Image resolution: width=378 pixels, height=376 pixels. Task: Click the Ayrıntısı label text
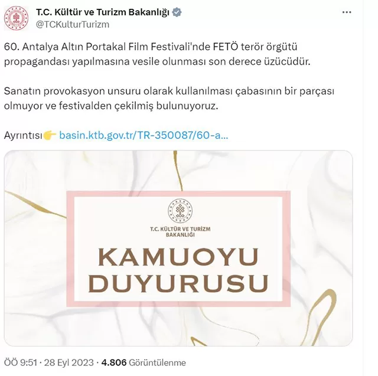[23, 135]
